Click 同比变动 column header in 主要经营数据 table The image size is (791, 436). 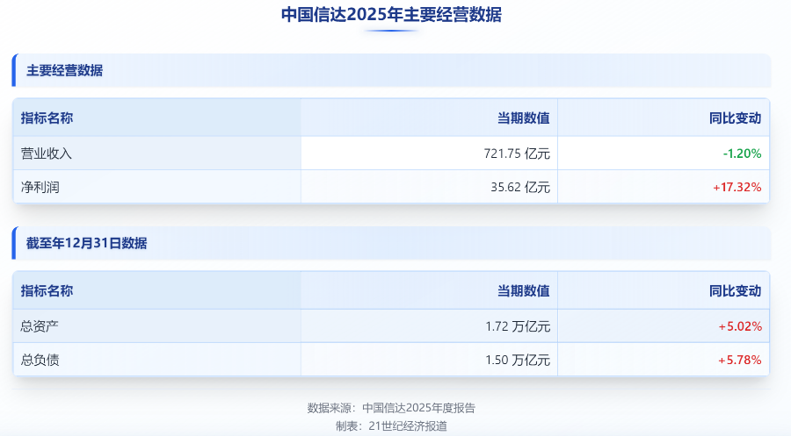point(735,118)
